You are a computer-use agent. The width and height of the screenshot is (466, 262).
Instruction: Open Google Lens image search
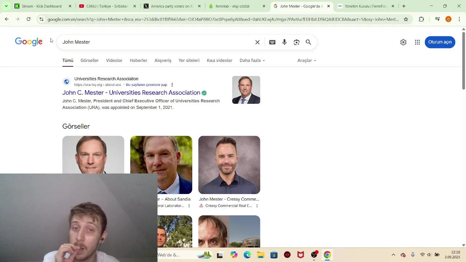click(296, 42)
